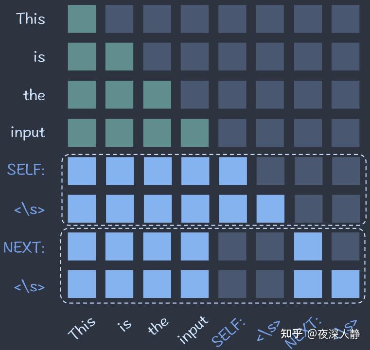Click the 'the' row label
The height and width of the screenshot is (350, 370).
pos(34,95)
